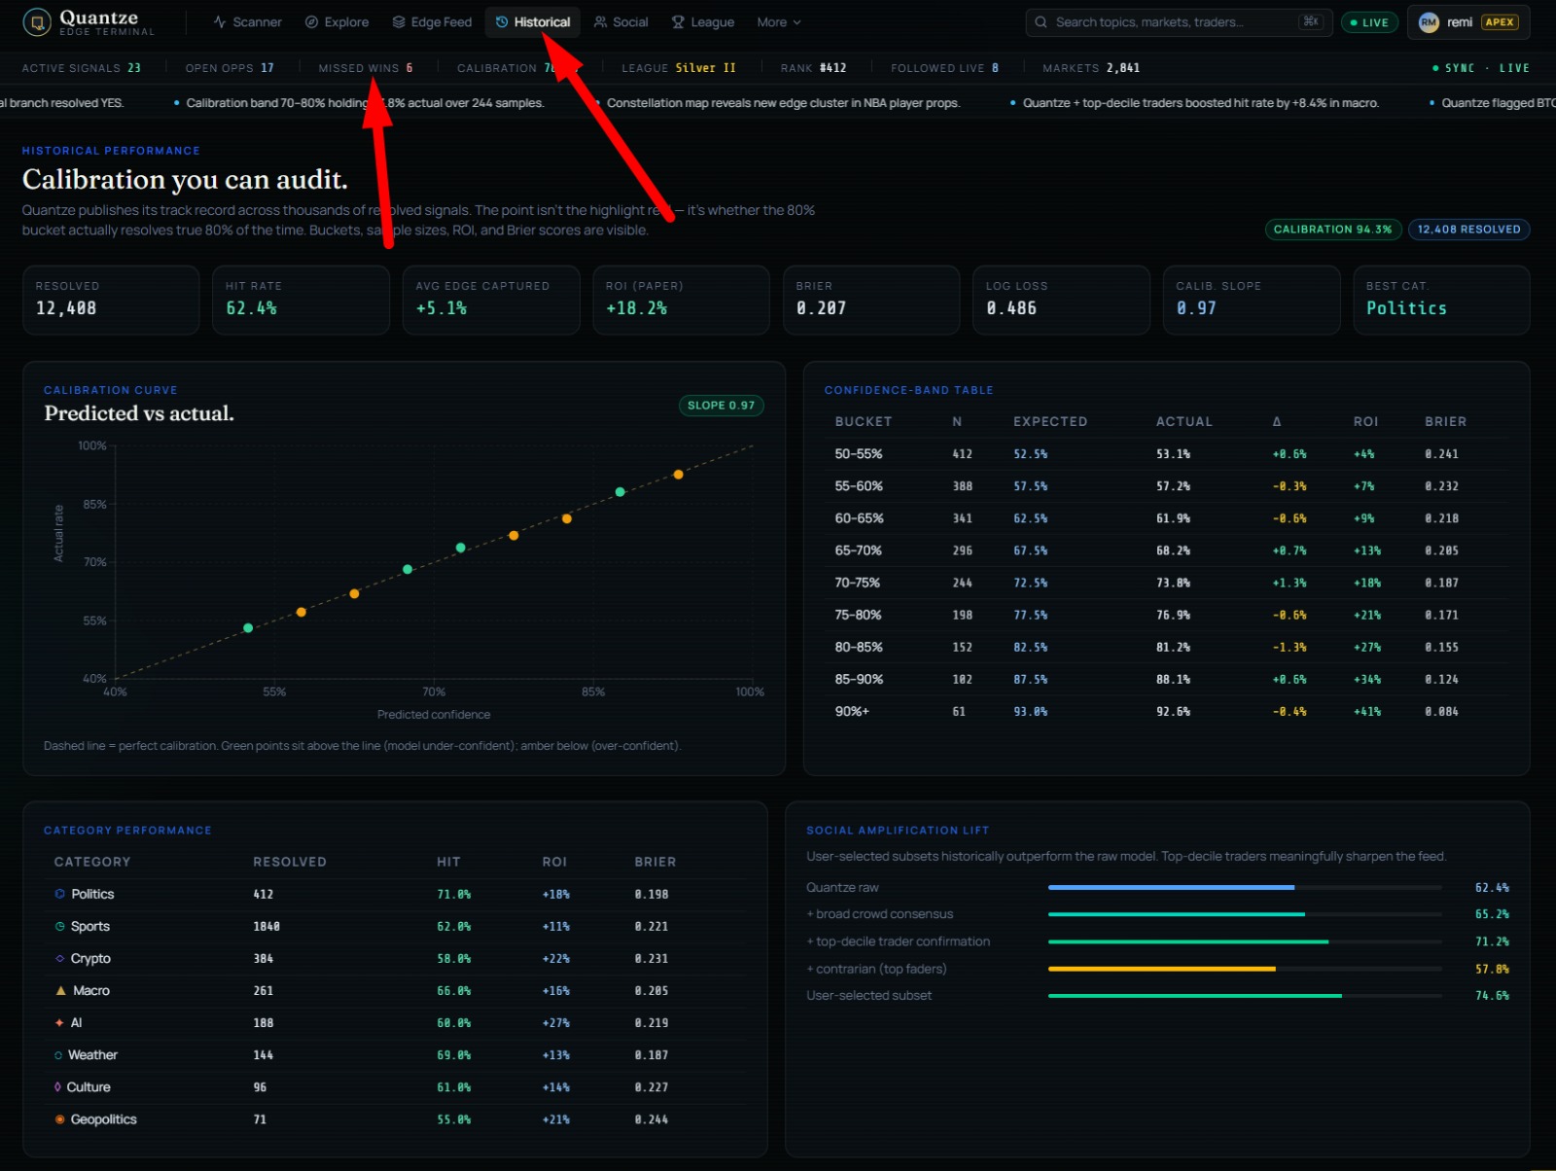Sort by the Actual column header
Screen dimensions: 1556x1171
click(1185, 422)
